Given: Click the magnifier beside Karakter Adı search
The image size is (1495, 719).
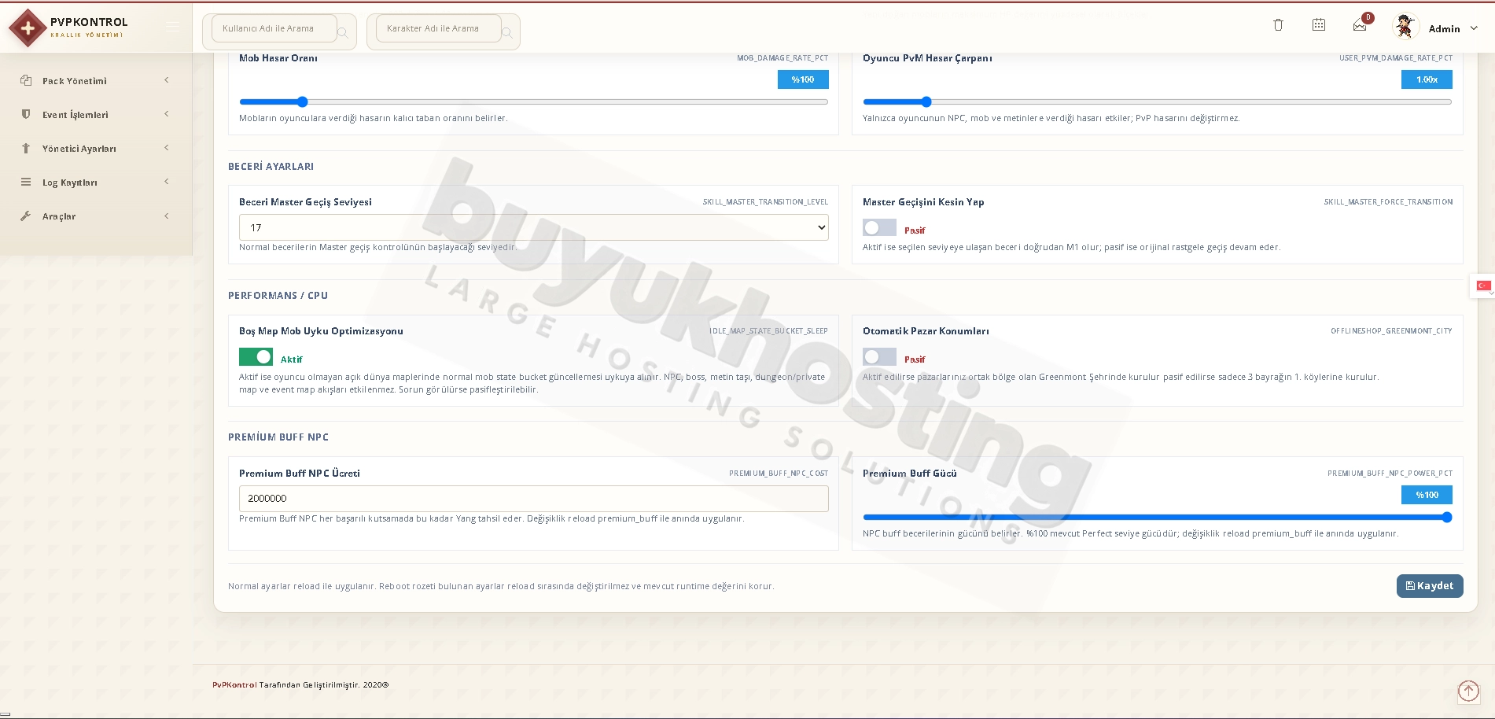Looking at the screenshot, I should pos(507,32).
